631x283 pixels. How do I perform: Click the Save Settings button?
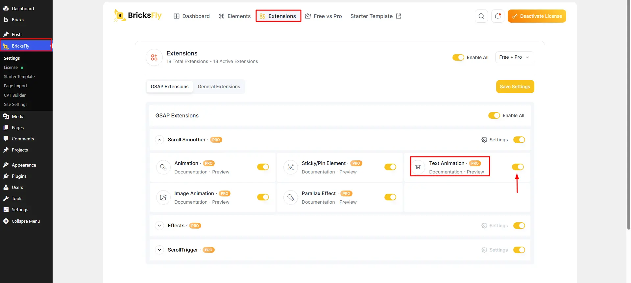[515, 87]
